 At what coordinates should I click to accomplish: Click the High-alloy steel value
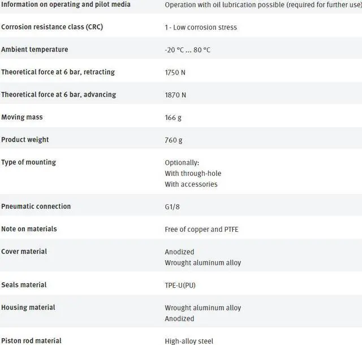tap(189, 341)
